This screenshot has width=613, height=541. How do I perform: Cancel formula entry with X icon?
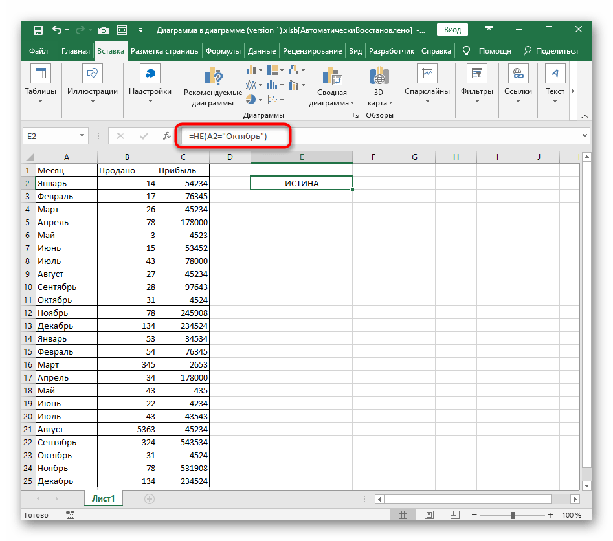point(120,136)
